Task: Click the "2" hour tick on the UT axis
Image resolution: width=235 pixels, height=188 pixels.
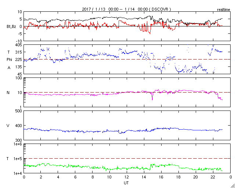Action: pyautogui.click(x=41, y=177)
